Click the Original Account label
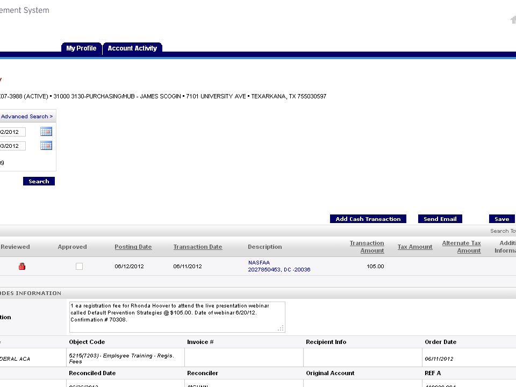The width and height of the screenshot is (516, 387). click(x=330, y=373)
